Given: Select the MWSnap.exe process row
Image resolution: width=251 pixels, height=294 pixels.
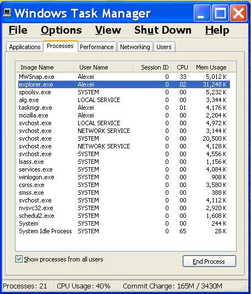Looking at the screenshot, I should (x=124, y=77).
